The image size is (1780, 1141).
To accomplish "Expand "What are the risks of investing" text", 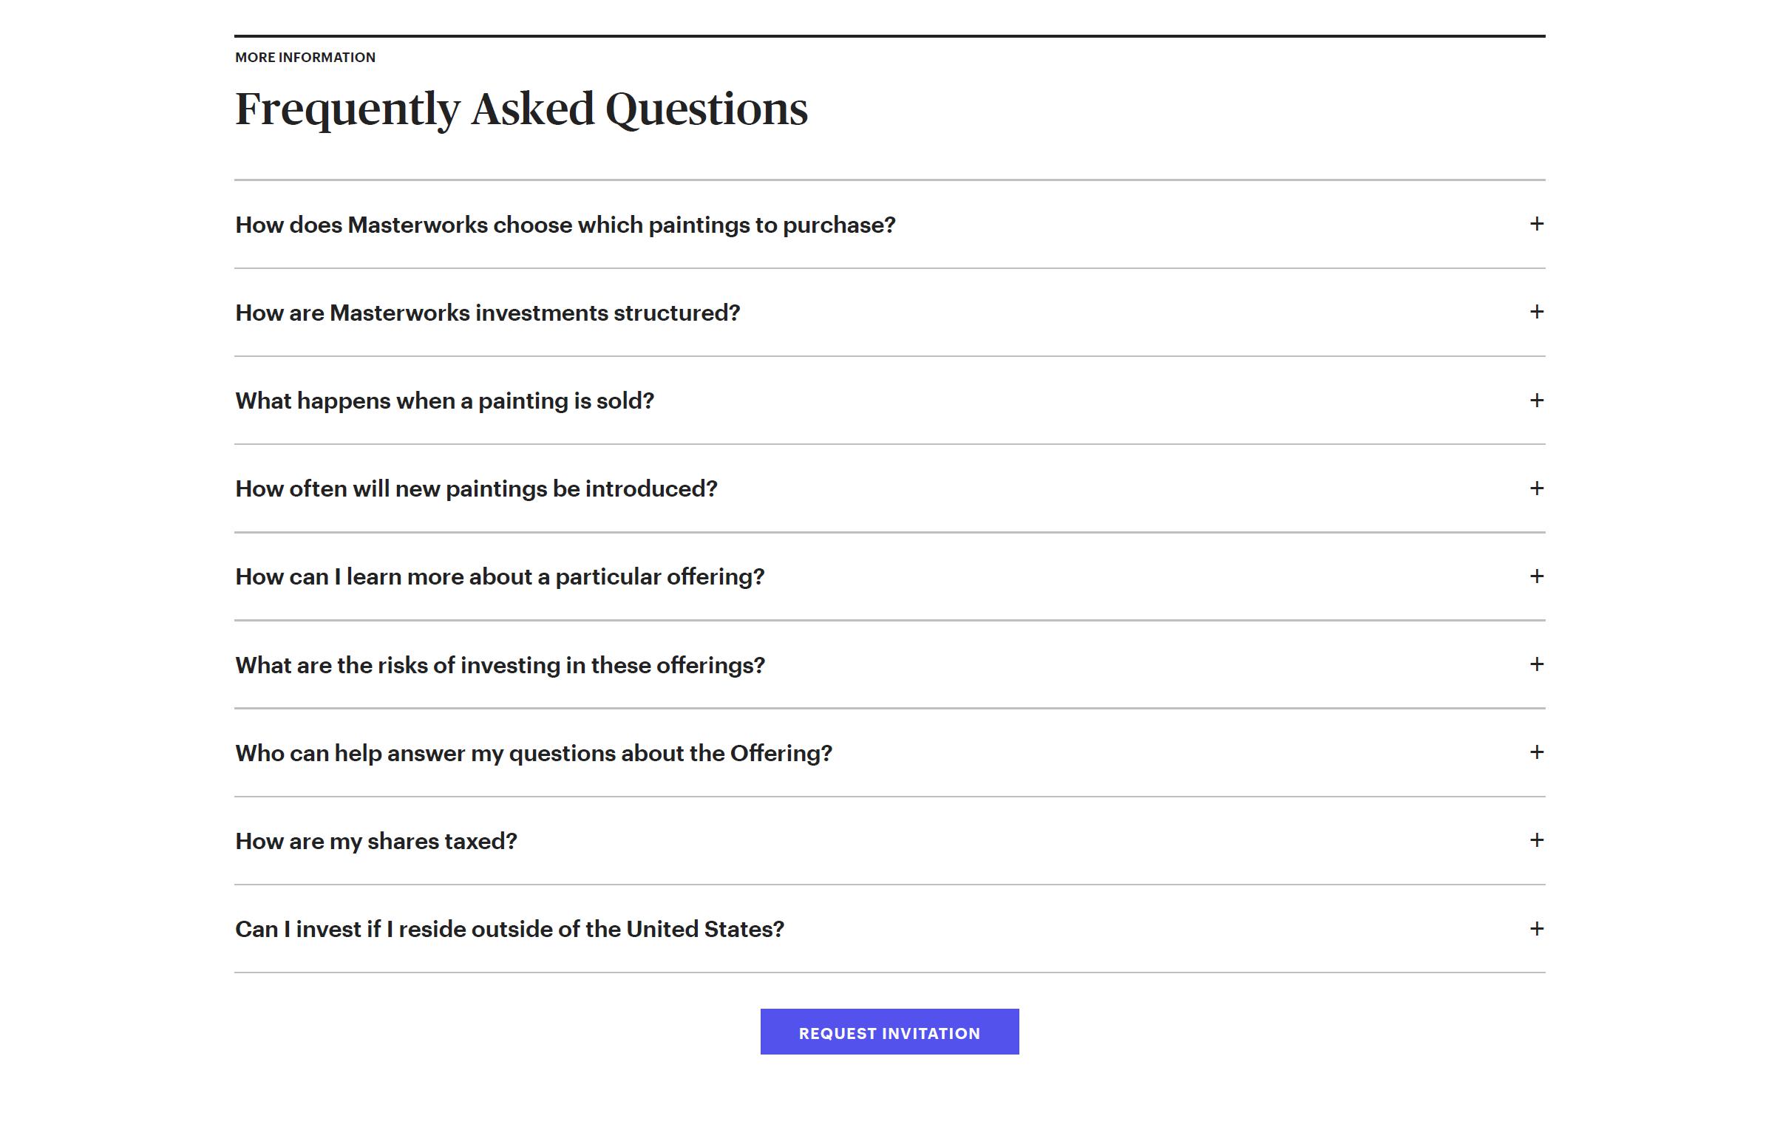I will pyautogui.click(x=500, y=665).
